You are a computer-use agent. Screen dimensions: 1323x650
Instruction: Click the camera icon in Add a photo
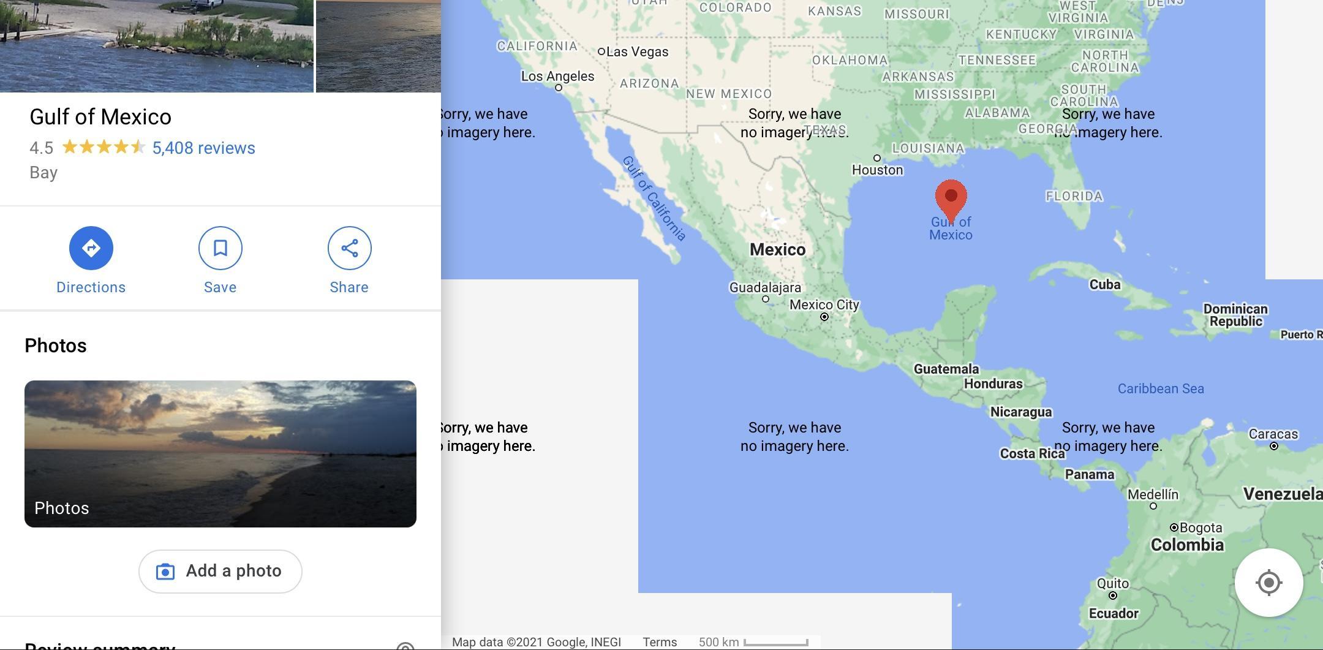pyautogui.click(x=165, y=572)
